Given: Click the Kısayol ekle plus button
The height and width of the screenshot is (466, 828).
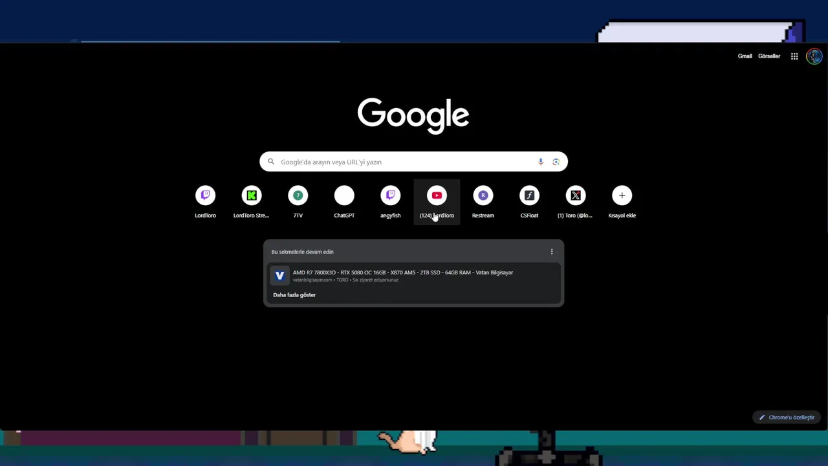Looking at the screenshot, I should (622, 195).
